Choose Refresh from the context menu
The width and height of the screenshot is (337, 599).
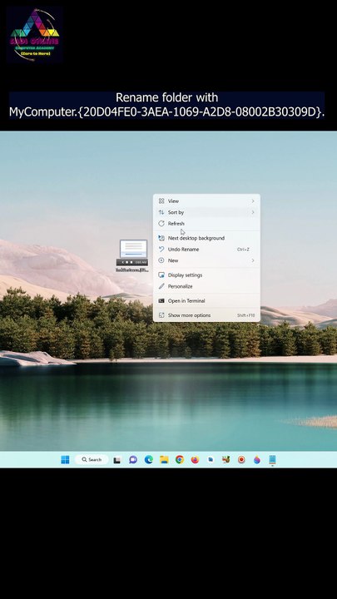click(x=206, y=224)
